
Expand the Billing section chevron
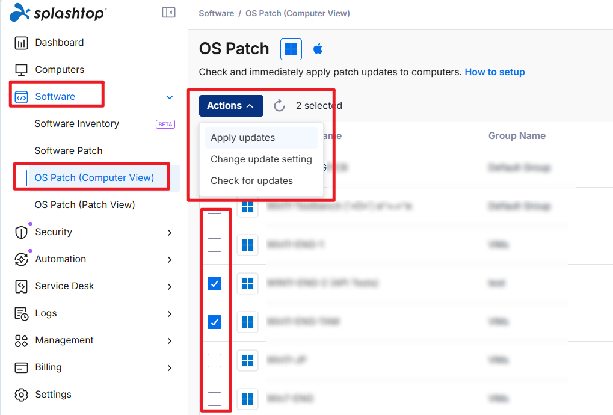[170, 368]
